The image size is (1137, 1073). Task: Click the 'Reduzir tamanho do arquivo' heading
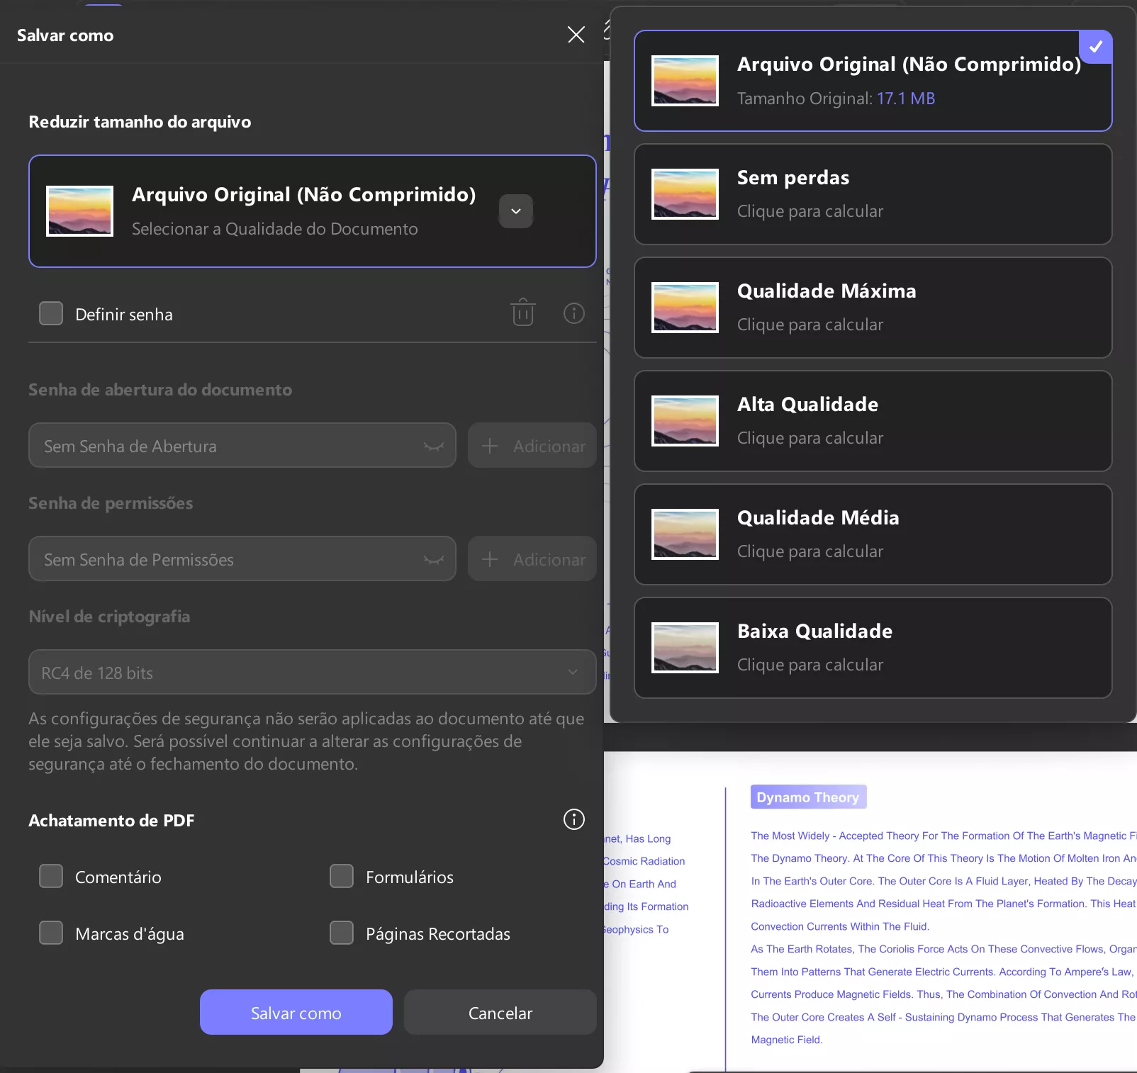[140, 122]
